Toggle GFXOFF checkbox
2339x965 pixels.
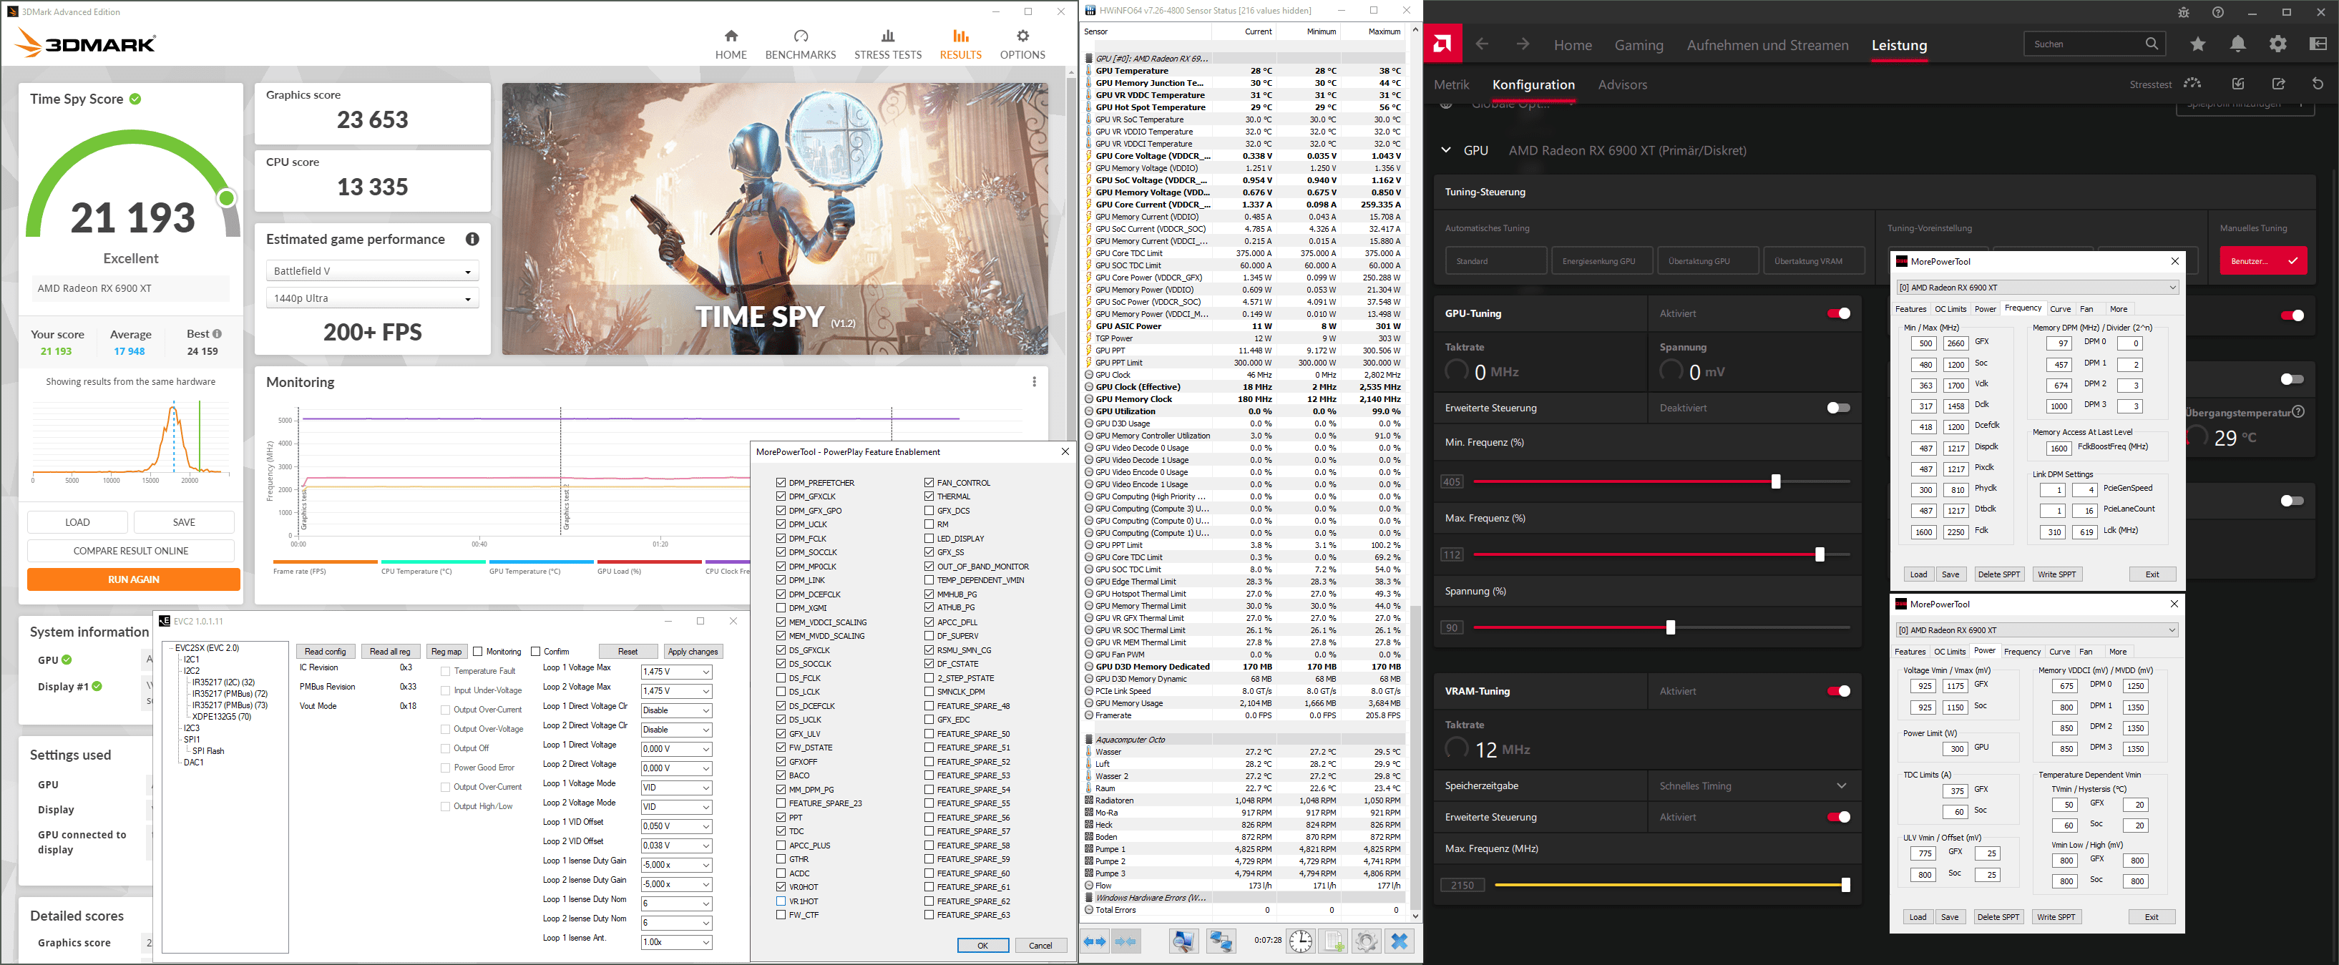click(x=781, y=762)
